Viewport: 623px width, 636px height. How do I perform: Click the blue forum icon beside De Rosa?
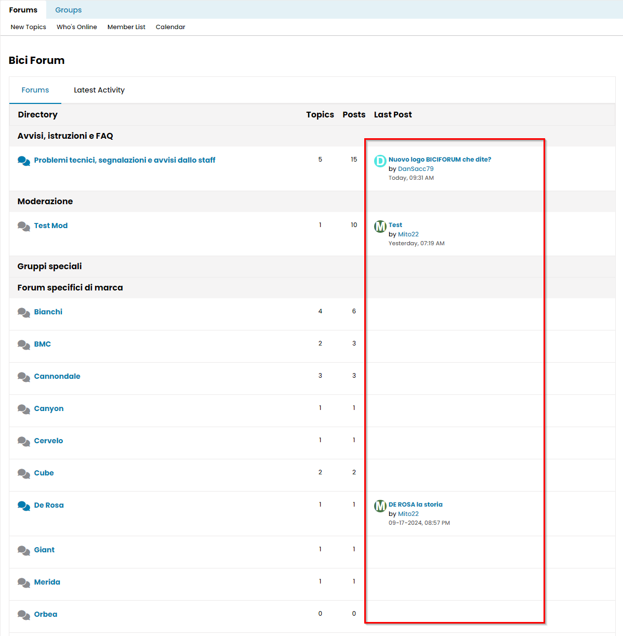23,506
